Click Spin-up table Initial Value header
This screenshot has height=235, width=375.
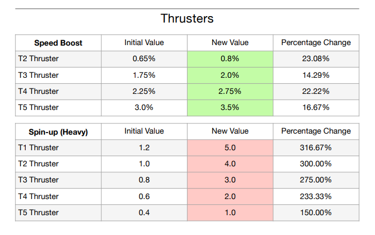pos(144,131)
